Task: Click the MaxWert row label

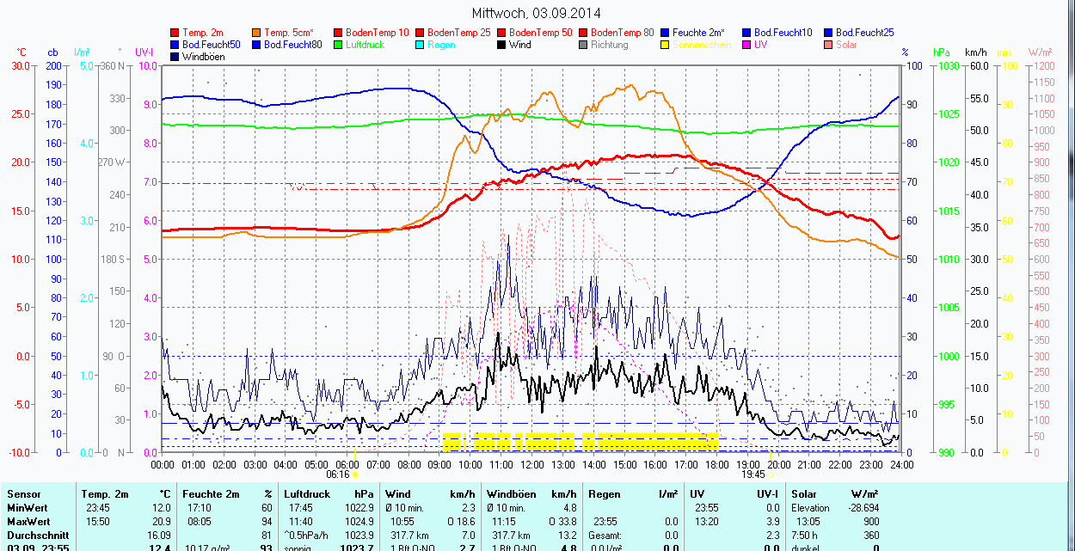Action: (x=28, y=522)
